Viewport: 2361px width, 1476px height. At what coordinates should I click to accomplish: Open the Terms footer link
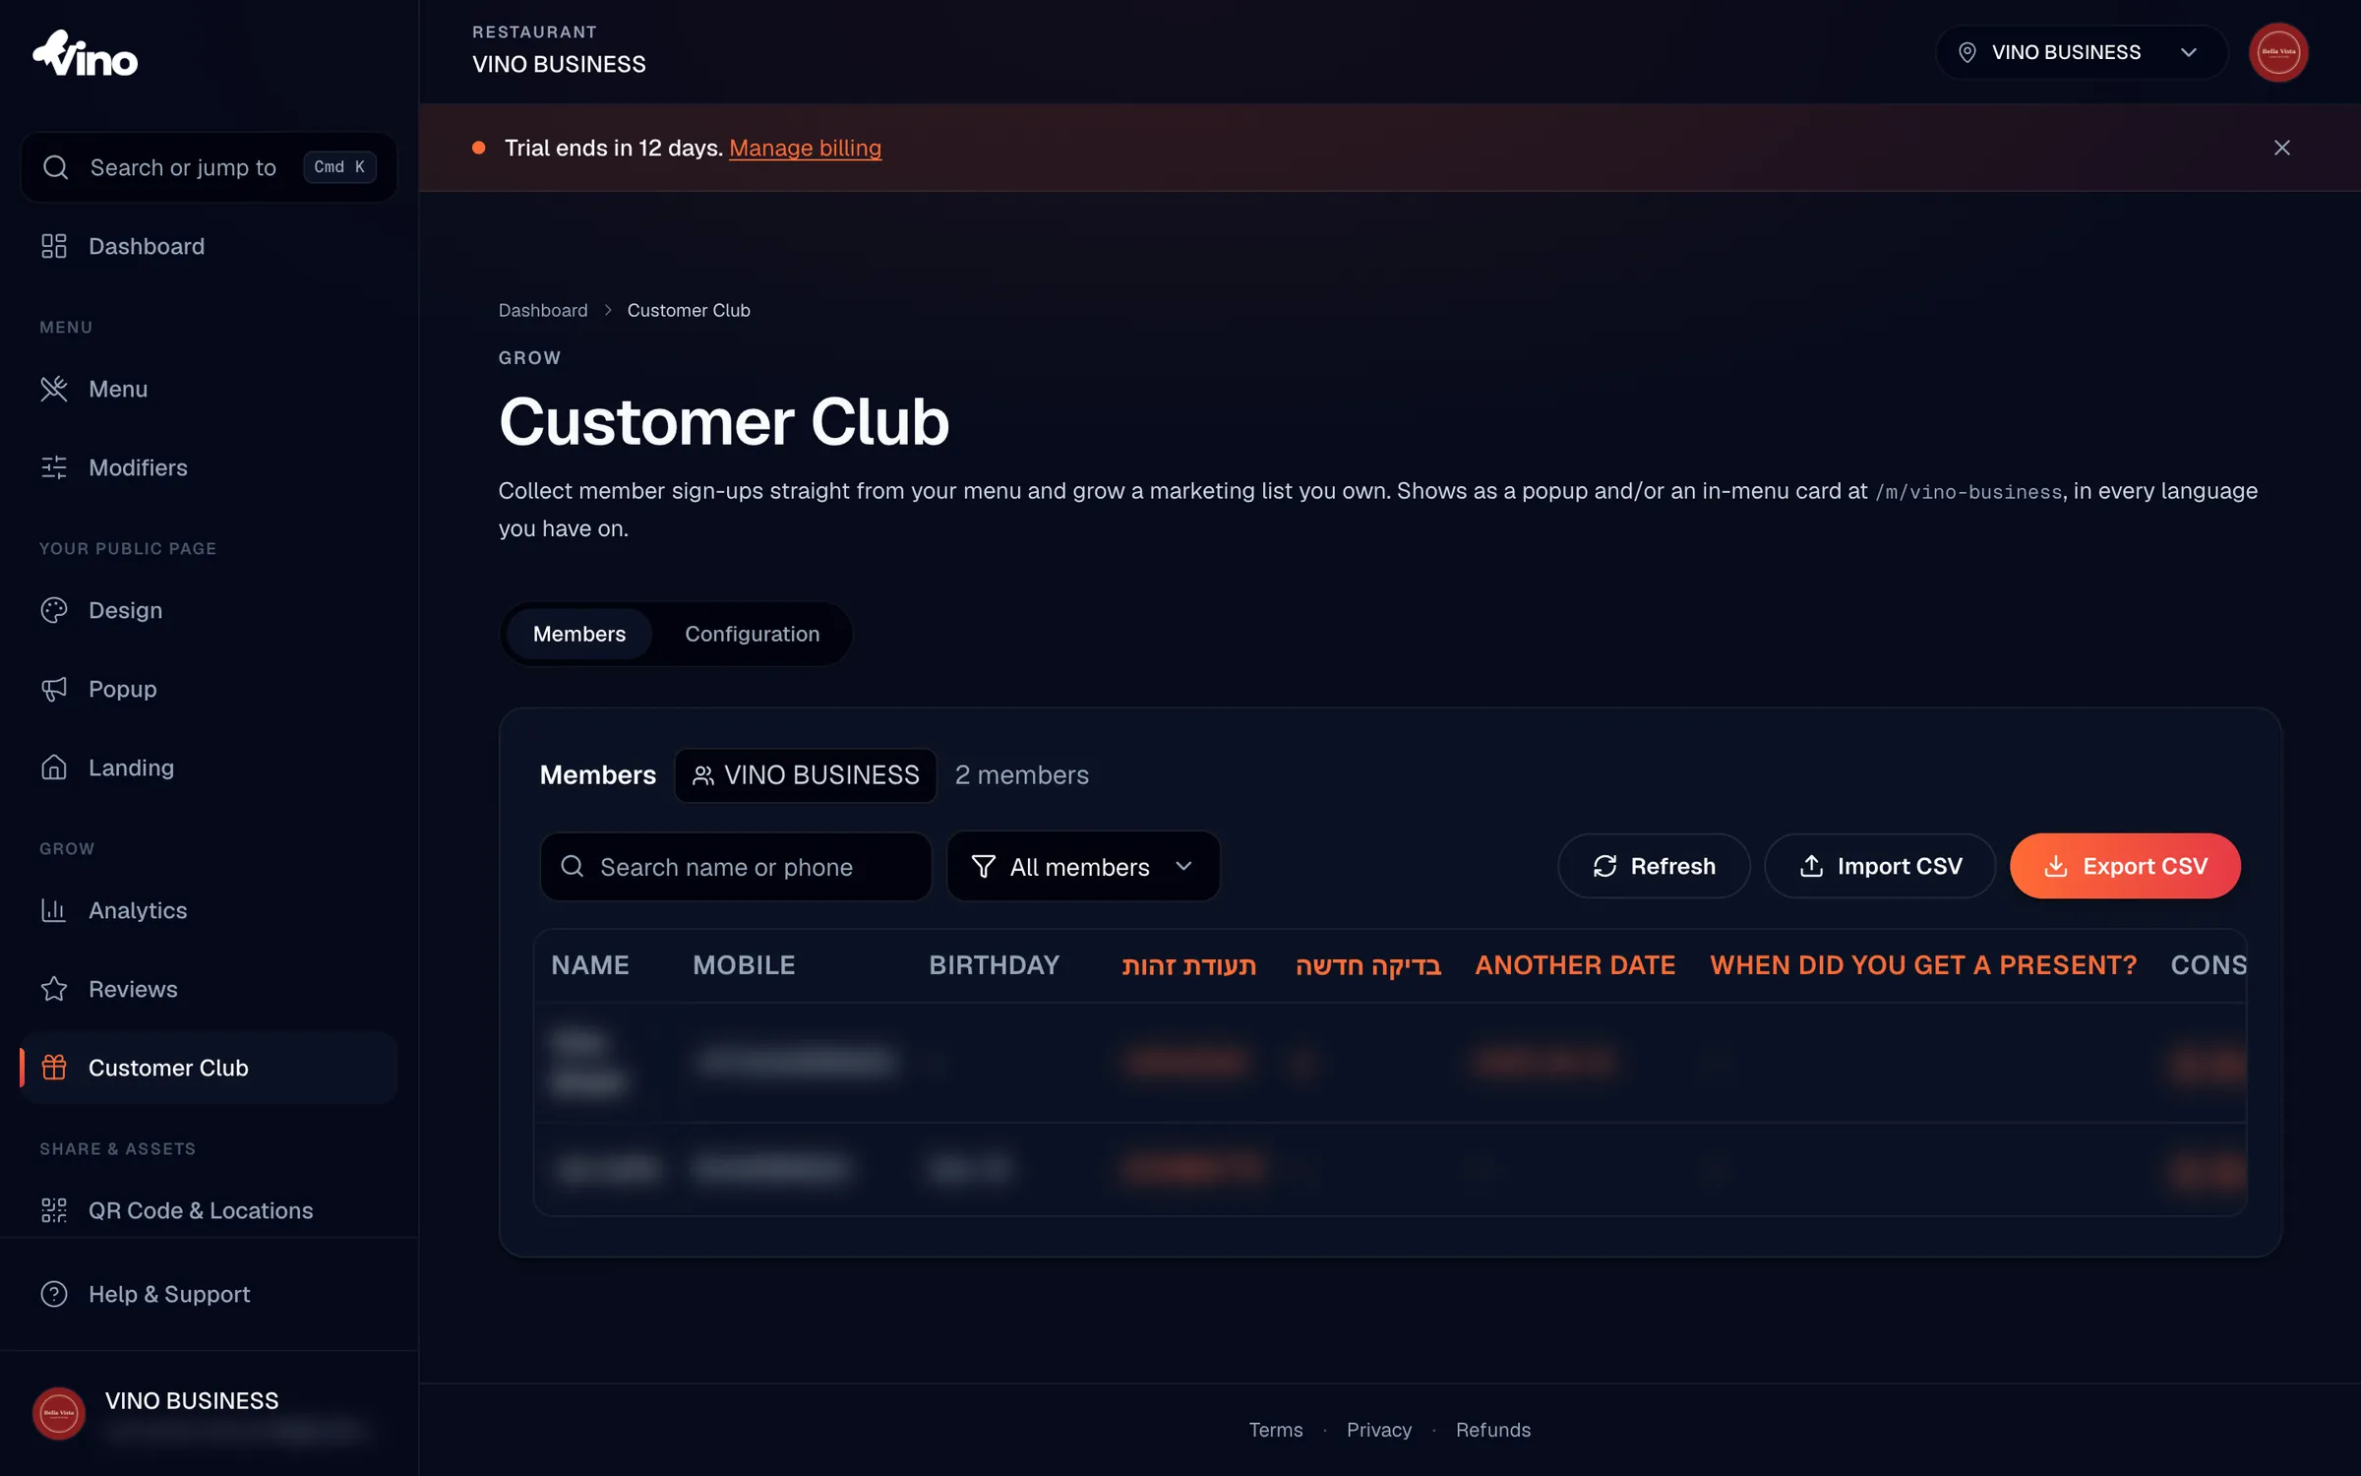click(1276, 1430)
